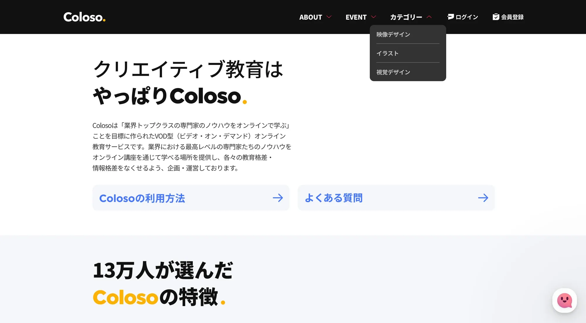Click the Colosoの特徴 heading text
Image resolution: width=586 pixels, height=323 pixels.
(x=159, y=297)
